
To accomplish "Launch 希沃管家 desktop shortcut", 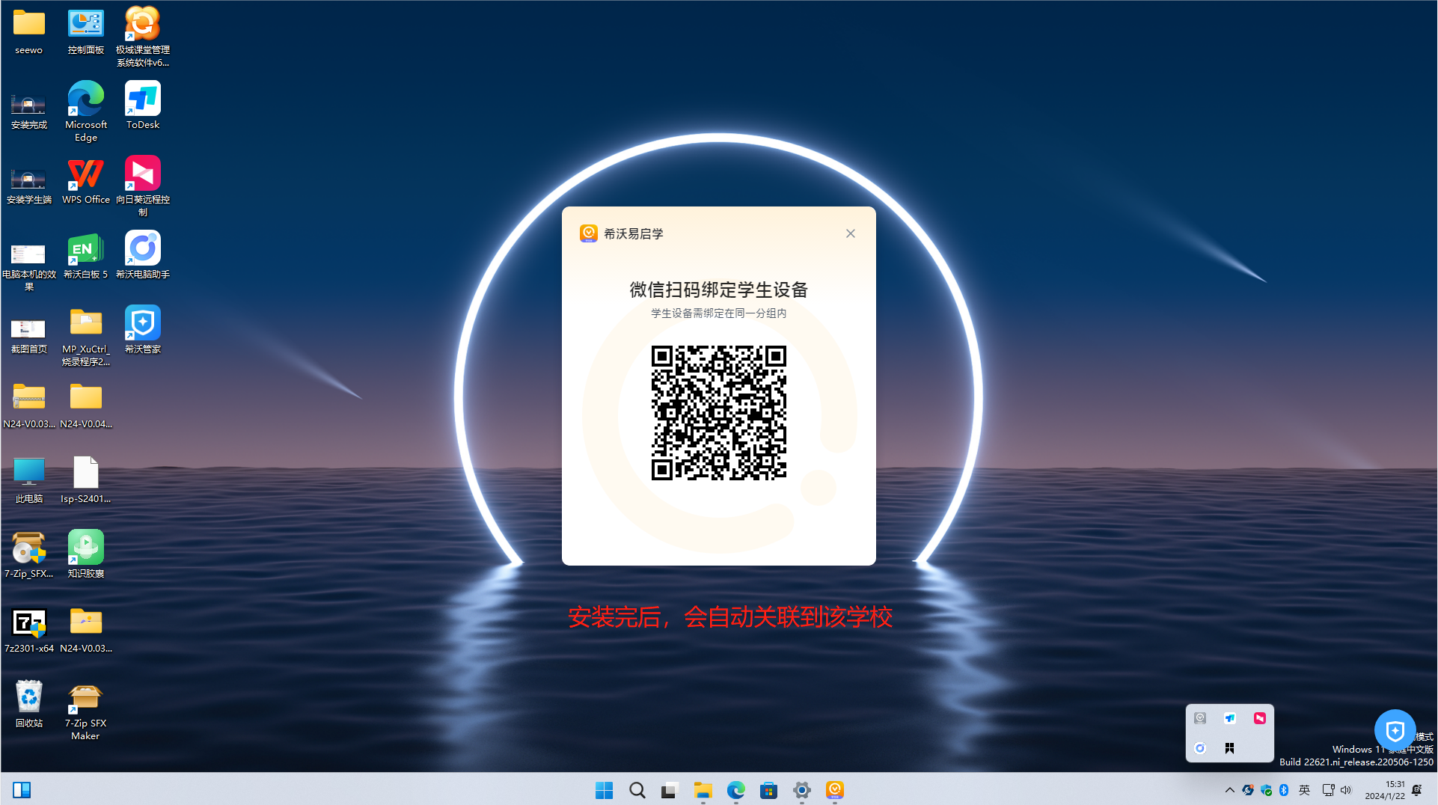I will (142, 330).
